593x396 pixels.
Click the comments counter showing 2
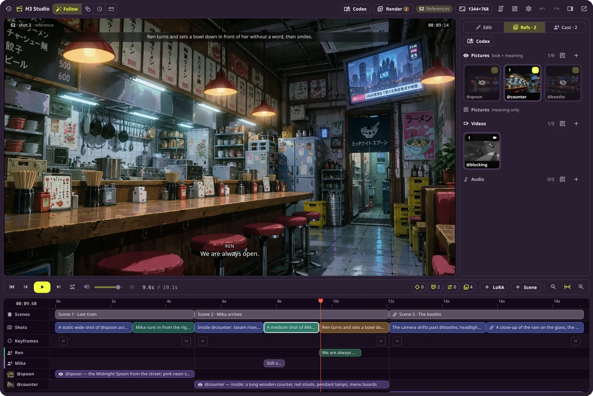click(435, 287)
